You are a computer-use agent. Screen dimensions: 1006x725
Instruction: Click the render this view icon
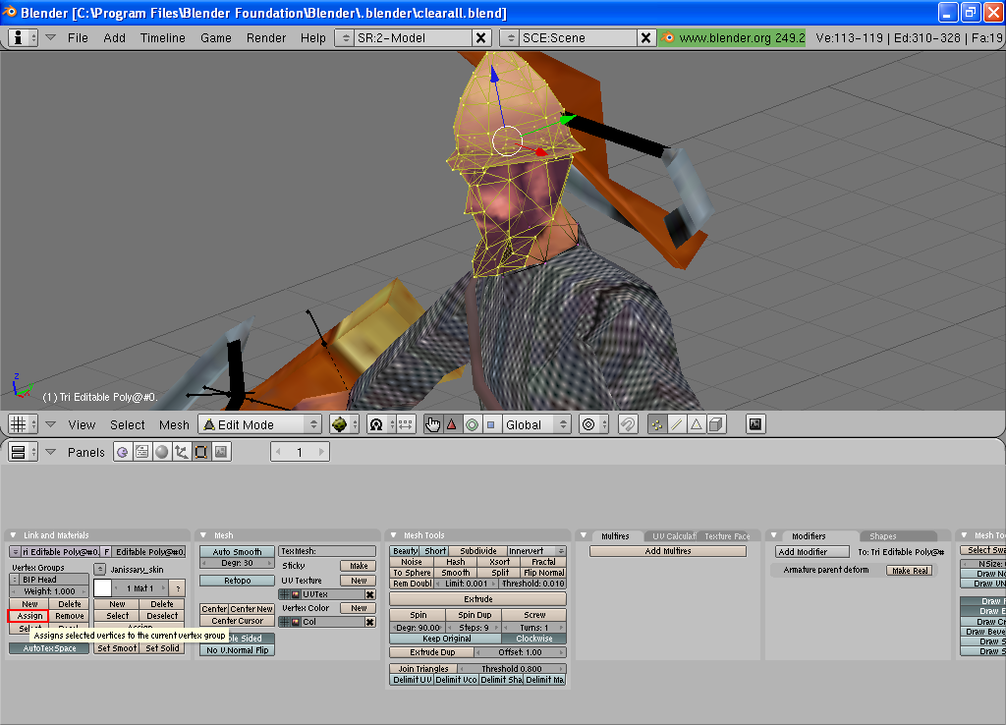tap(755, 424)
